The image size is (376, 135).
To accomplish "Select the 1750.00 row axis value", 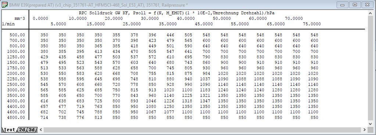I will coord(16,68).
